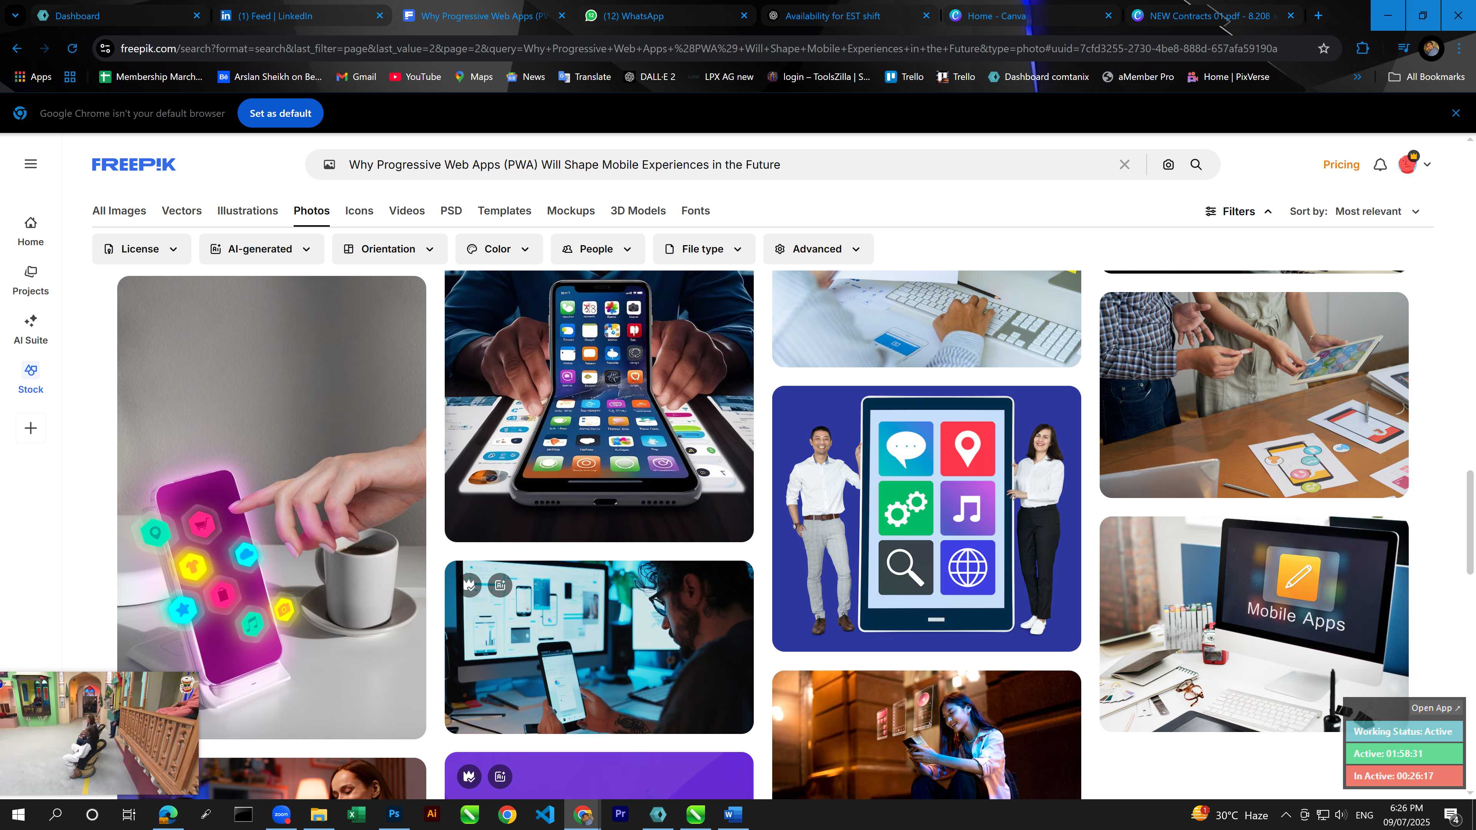This screenshot has height=830, width=1476.
Task: Open the glowing pink phone photo
Action: pos(272,507)
